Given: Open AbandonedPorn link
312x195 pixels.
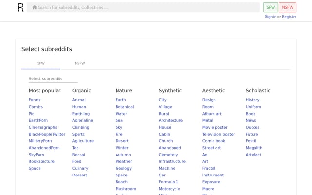Looking at the screenshot, I should 44,148.
